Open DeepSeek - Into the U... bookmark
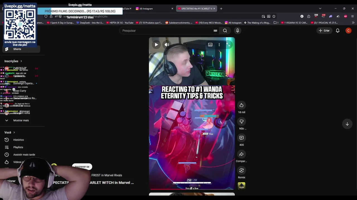357x200 pixels. tap(90, 23)
